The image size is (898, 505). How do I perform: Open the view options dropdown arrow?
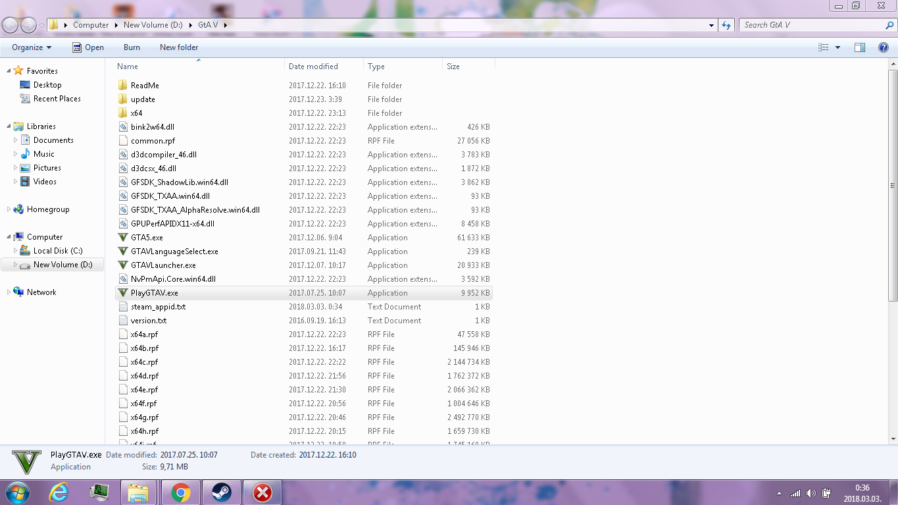tap(837, 47)
